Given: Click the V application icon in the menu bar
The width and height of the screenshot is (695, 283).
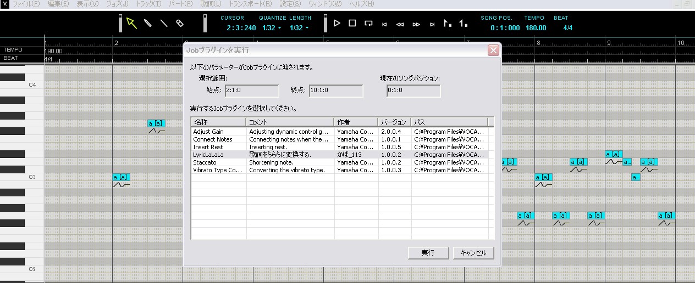Looking at the screenshot, I should tap(4, 4).
